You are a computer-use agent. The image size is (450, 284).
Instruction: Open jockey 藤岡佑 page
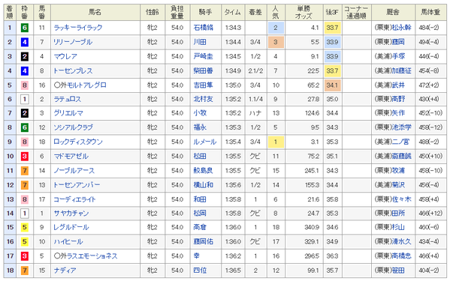coord(203,241)
